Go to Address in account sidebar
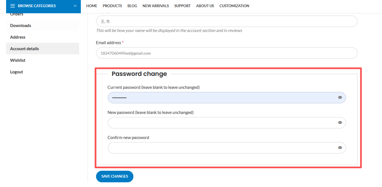382x187 pixels. pos(18,37)
